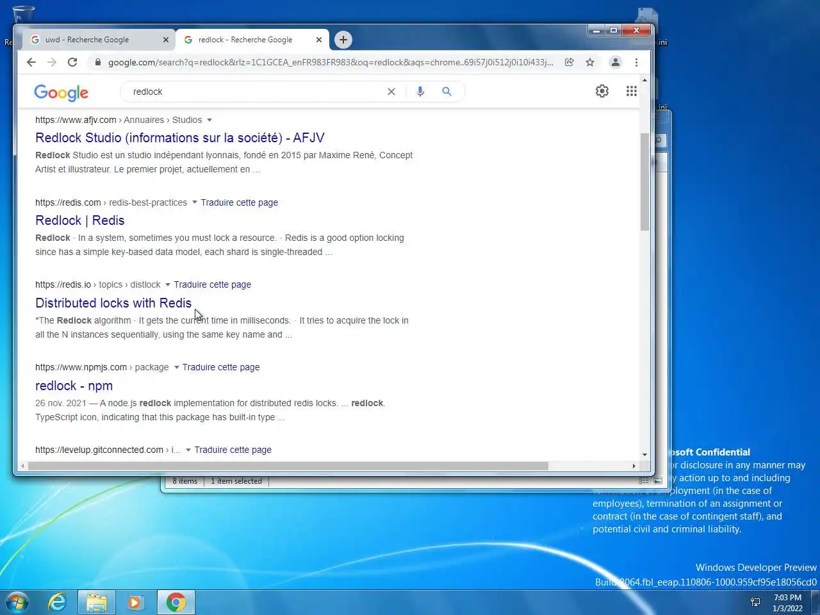The image size is (820, 615).
Task: Open the Chrome profile avatar menu
Action: pos(615,62)
